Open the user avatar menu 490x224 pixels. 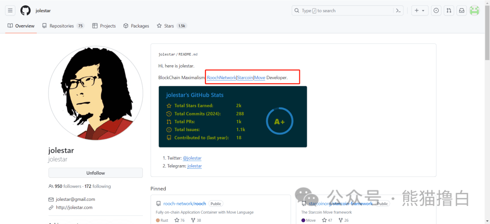(474, 10)
